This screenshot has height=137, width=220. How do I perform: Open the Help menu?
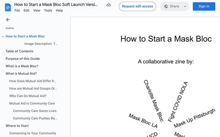59,10
